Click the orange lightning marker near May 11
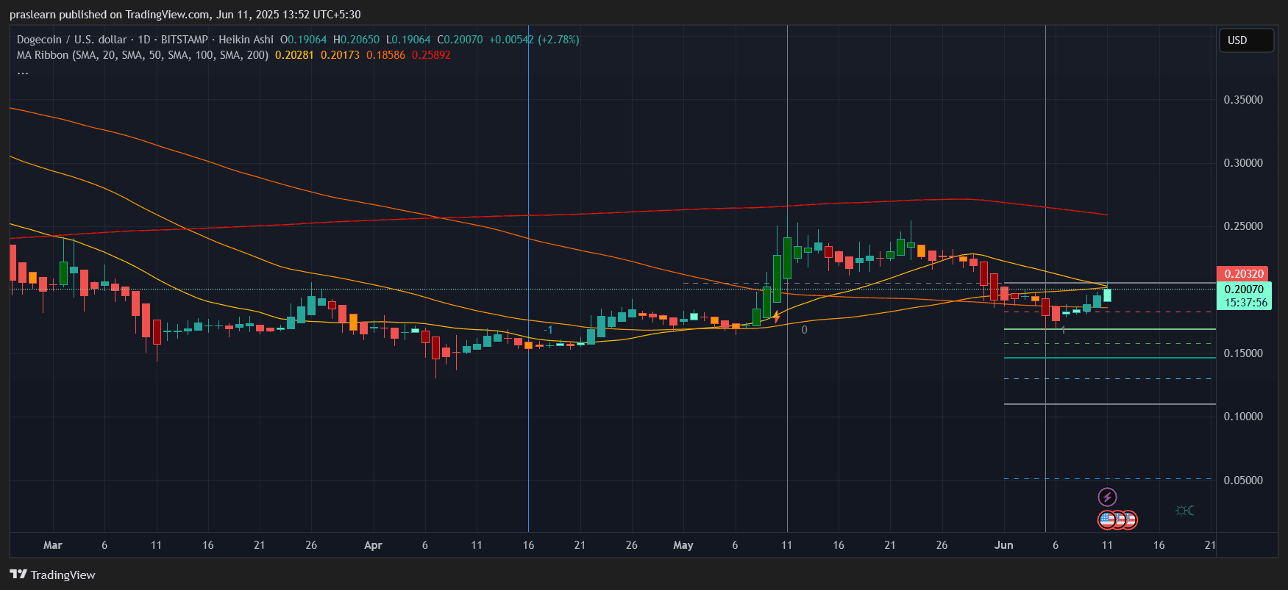Screen dimensions: 1288x590 point(776,317)
